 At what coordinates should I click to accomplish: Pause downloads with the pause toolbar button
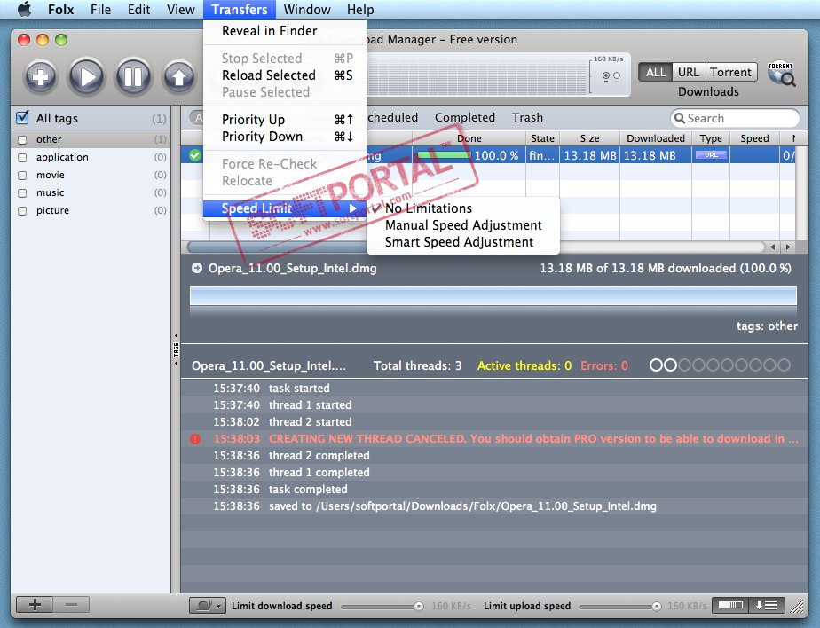133,76
